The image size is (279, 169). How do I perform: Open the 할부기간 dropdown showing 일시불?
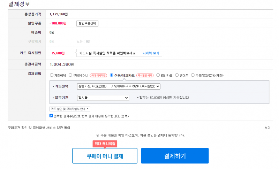pyautogui.click(x=103, y=98)
